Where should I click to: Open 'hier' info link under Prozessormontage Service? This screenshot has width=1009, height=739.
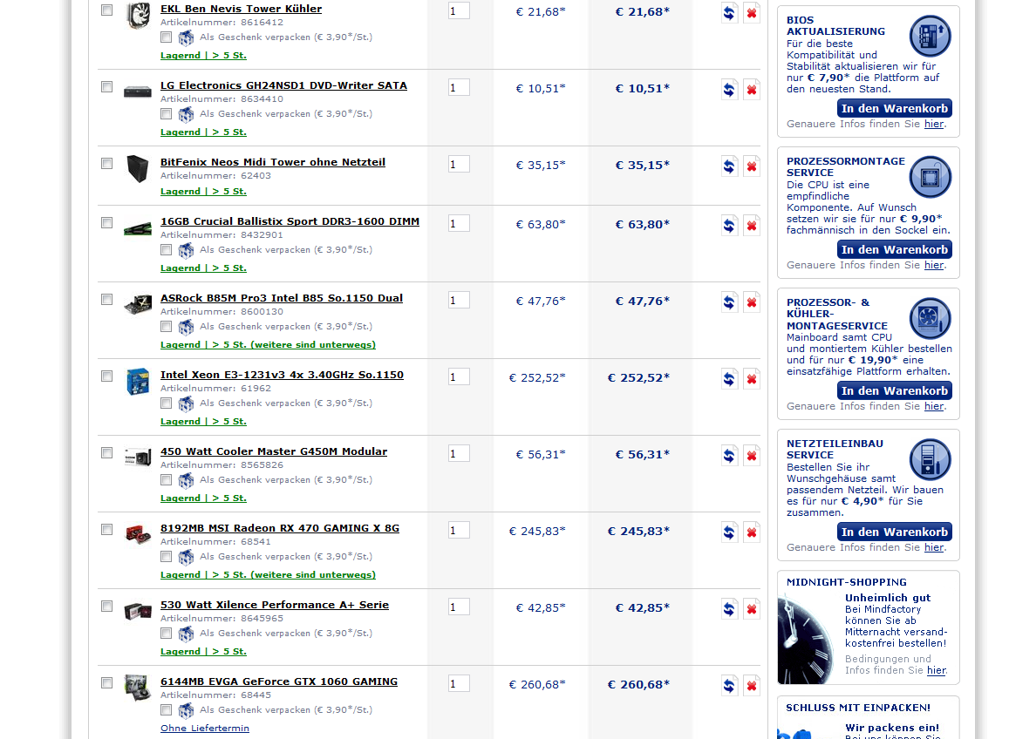[x=934, y=265]
